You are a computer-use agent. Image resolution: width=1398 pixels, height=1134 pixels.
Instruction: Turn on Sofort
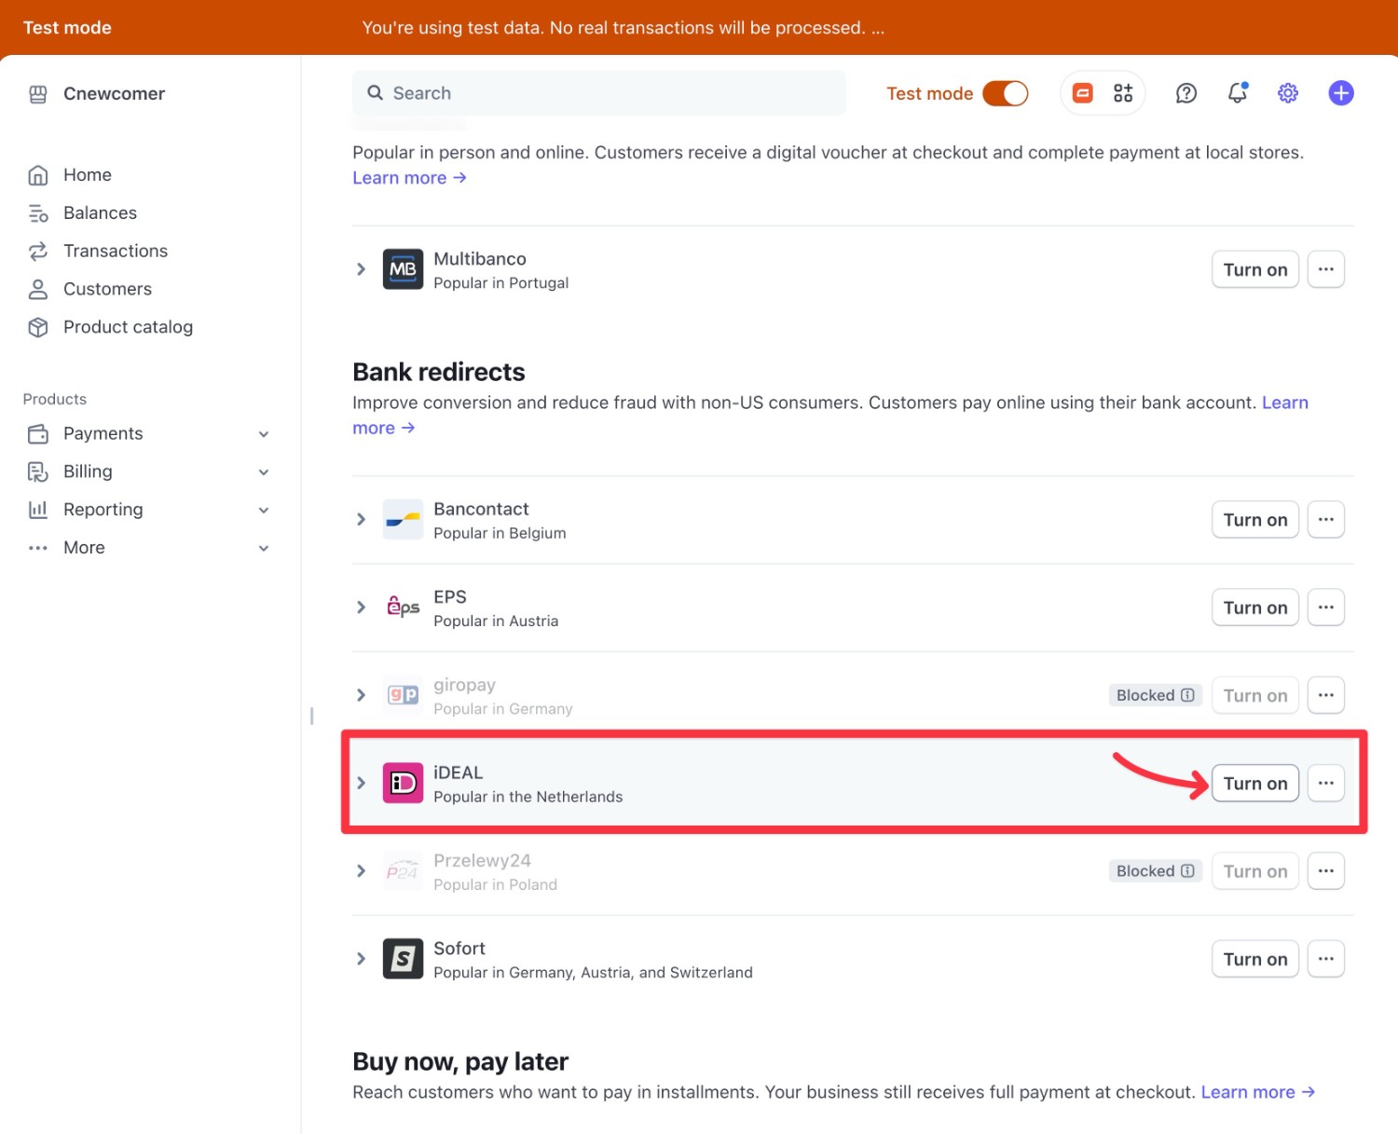(x=1254, y=959)
